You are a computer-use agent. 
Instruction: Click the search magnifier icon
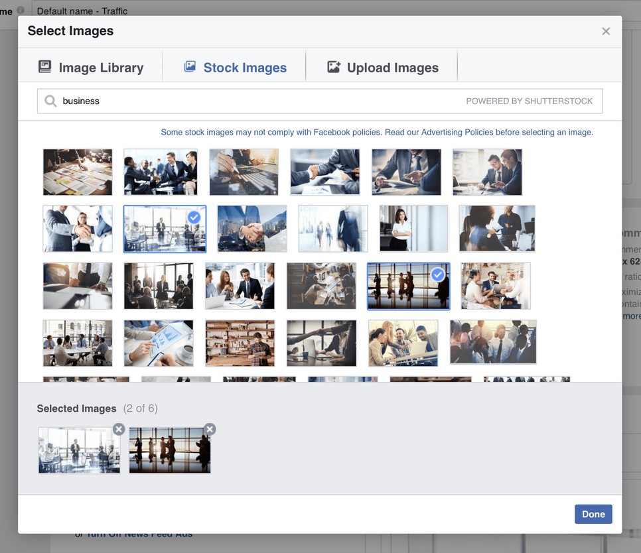50,101
